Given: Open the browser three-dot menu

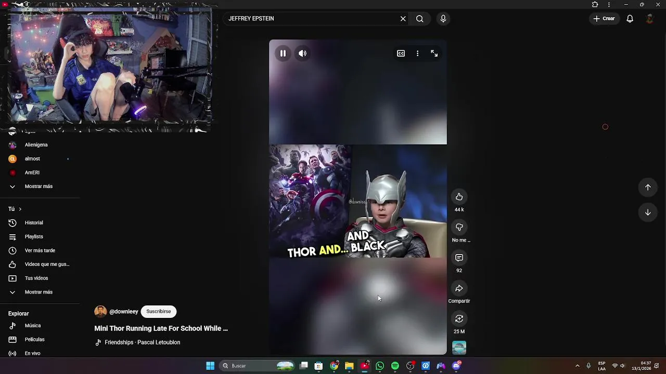Looking at the screenshot, I should (609, 5).
